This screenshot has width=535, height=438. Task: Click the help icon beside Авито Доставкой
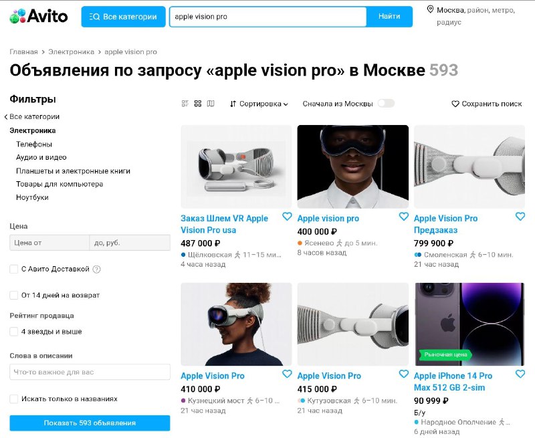pos(97,269)
